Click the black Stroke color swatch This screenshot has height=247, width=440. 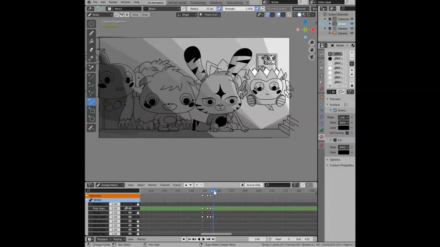click(343, 128)
